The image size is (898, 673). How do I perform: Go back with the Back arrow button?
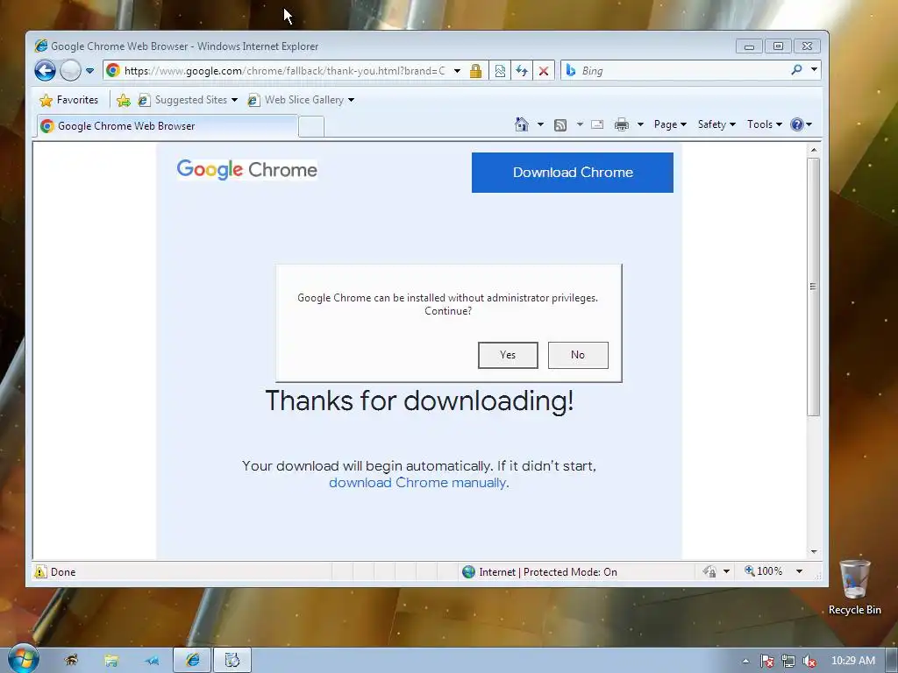pyautogui.click(x=45, y=70)
